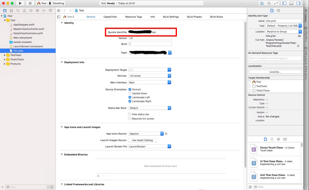Viewport: 309px width, 190px height.
Task: Check Test target membership
Action: click(x=249, y=82)
